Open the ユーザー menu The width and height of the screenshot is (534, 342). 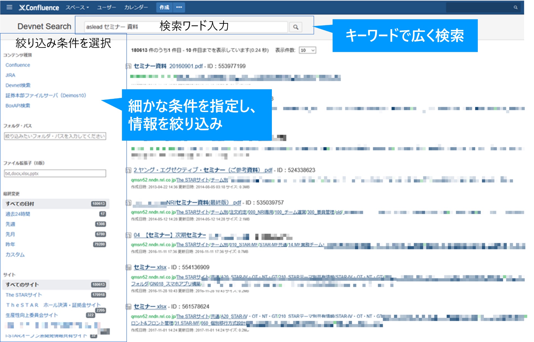pyautogui.click(x=106, y=8)
